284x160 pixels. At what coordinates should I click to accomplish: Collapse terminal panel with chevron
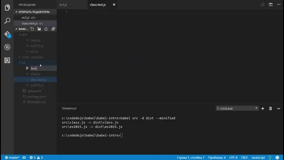pos(279,108)
